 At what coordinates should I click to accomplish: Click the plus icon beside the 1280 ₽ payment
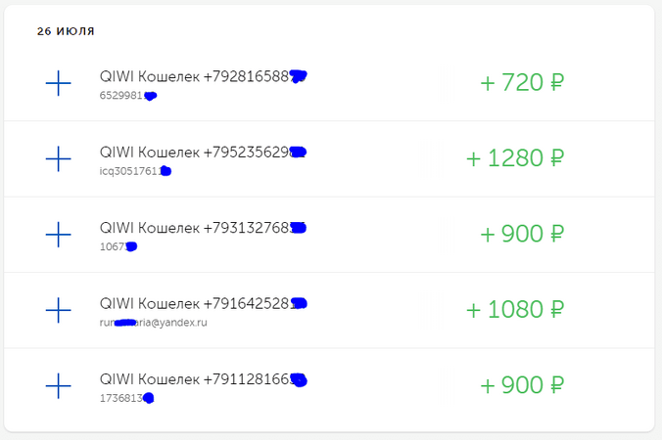[58, 158]
